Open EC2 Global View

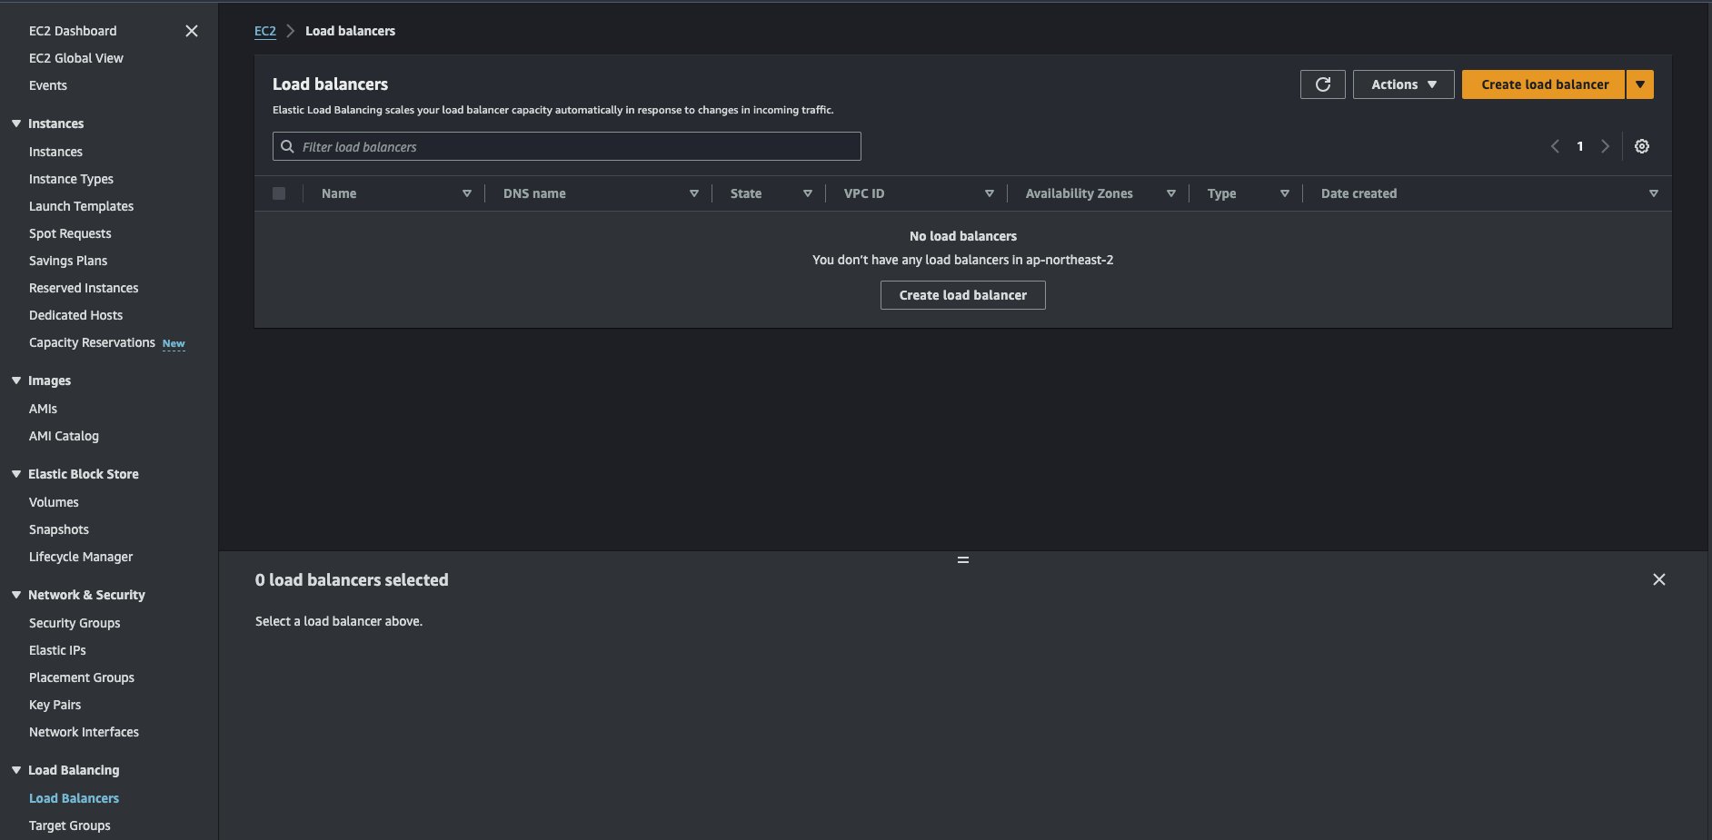76,58
